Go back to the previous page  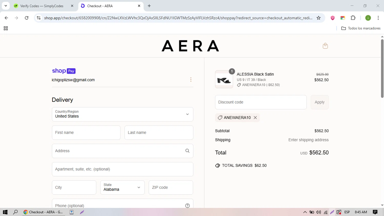click(6, 18)
